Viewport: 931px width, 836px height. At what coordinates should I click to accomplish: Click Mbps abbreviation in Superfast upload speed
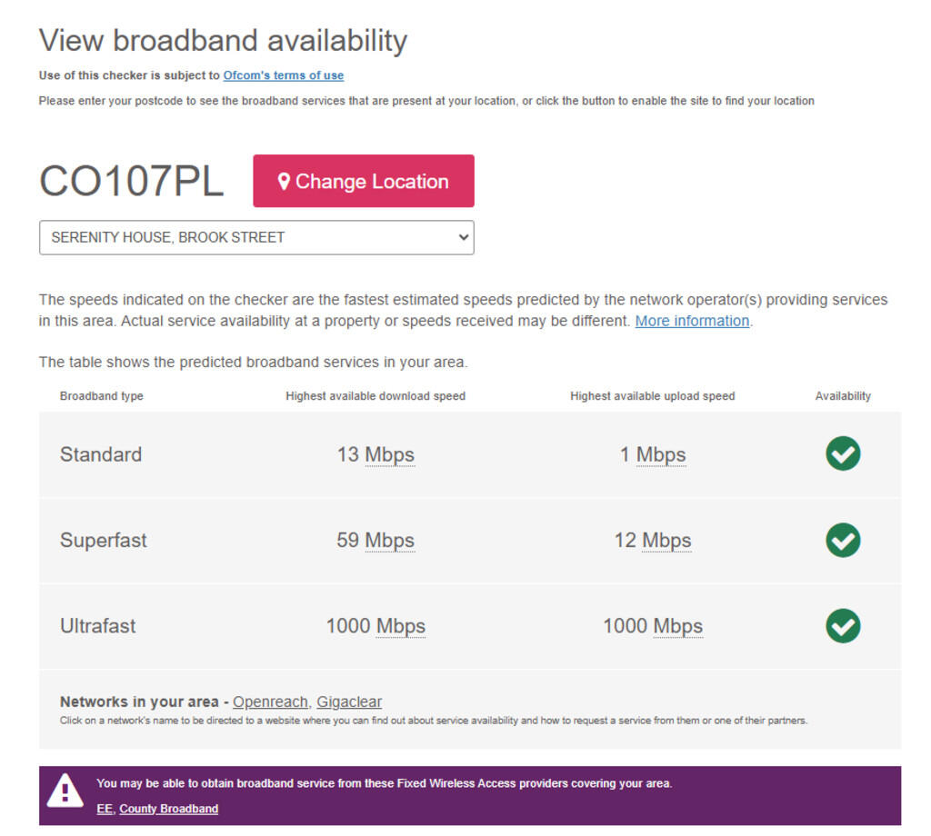pos(666,541)
